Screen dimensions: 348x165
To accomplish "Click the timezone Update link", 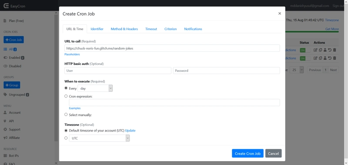I will tap(130, 131).
